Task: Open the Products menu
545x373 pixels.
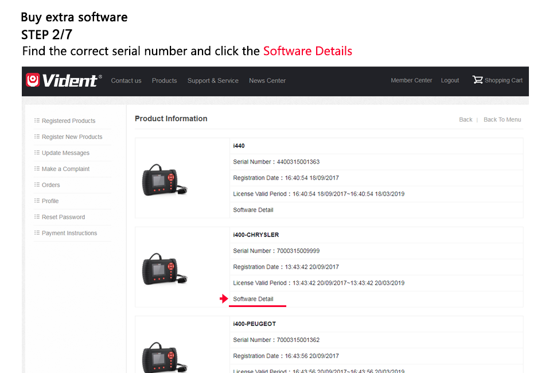Action: point(165,81)
